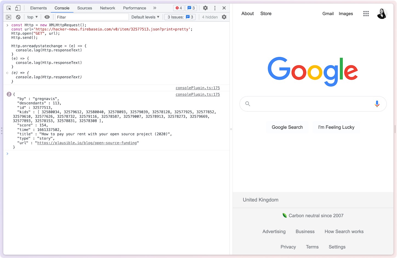397x258 pixels.
Task: Open the DevTools three-dot customize menu
Action: pyautogui.click(x=215, y=8)
